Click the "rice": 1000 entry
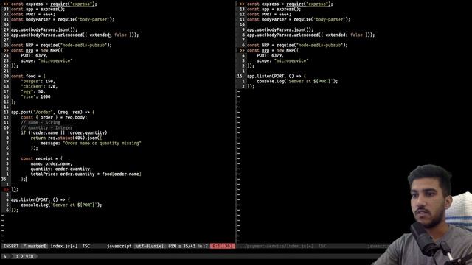 pos(36,96)
